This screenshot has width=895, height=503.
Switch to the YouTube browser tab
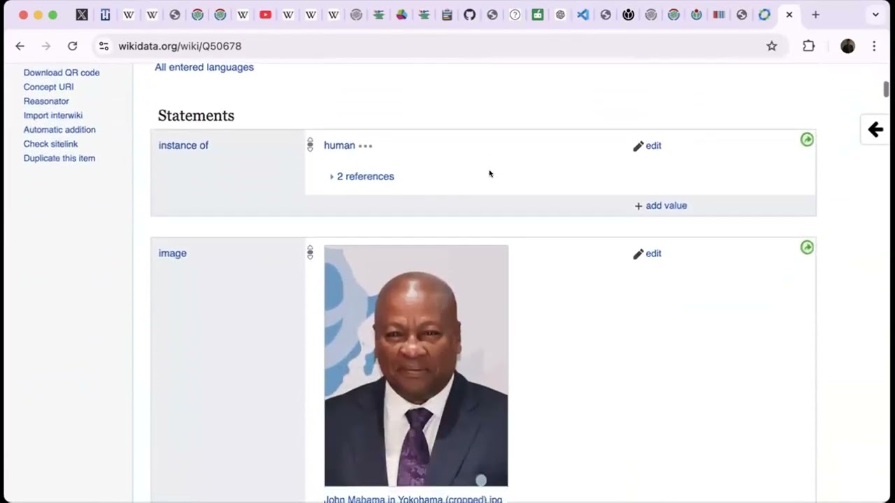[x=265, y=15]
